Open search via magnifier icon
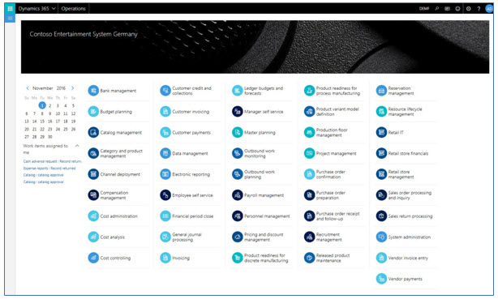Screen dimensions: 498x299 pyautogui.click(x=437, y=9)
